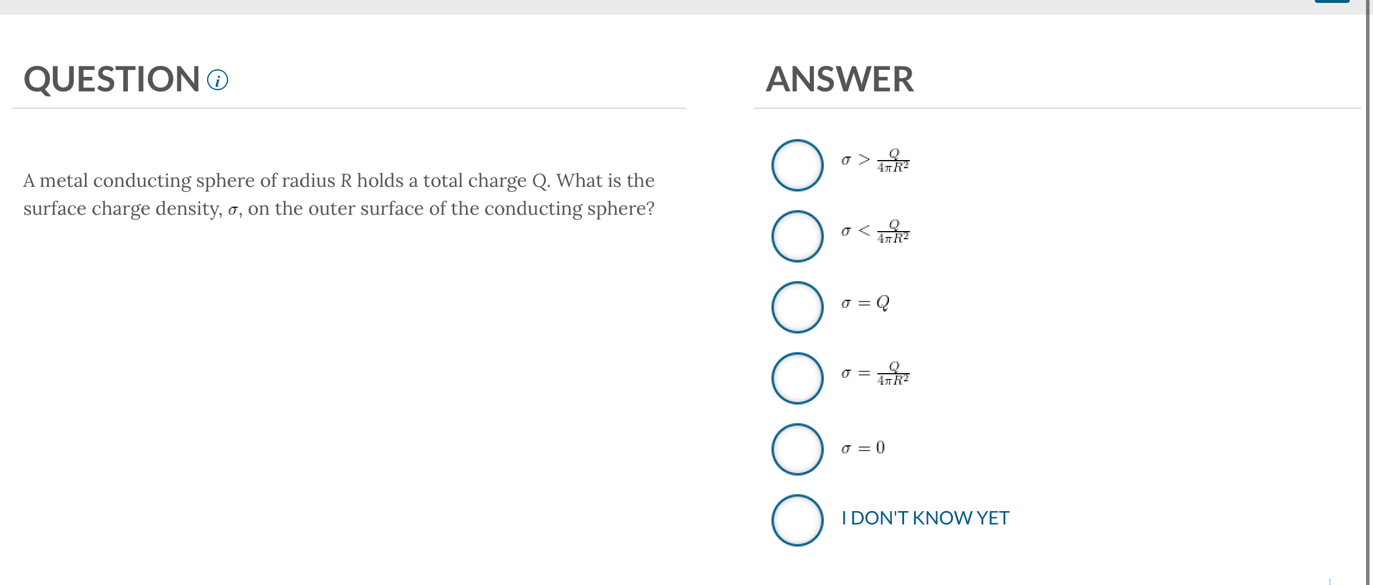The height and width of the screenshot is (585, 1373).
Task: Select the σ = Q answer option
Action: coord(797,307)
